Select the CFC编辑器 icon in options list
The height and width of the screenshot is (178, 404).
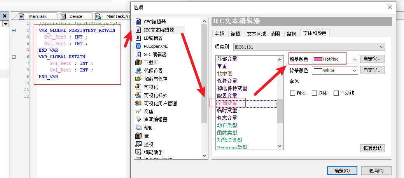tap(138, 22)
